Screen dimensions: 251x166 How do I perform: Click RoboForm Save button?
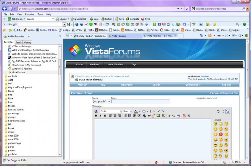point(119,19)
